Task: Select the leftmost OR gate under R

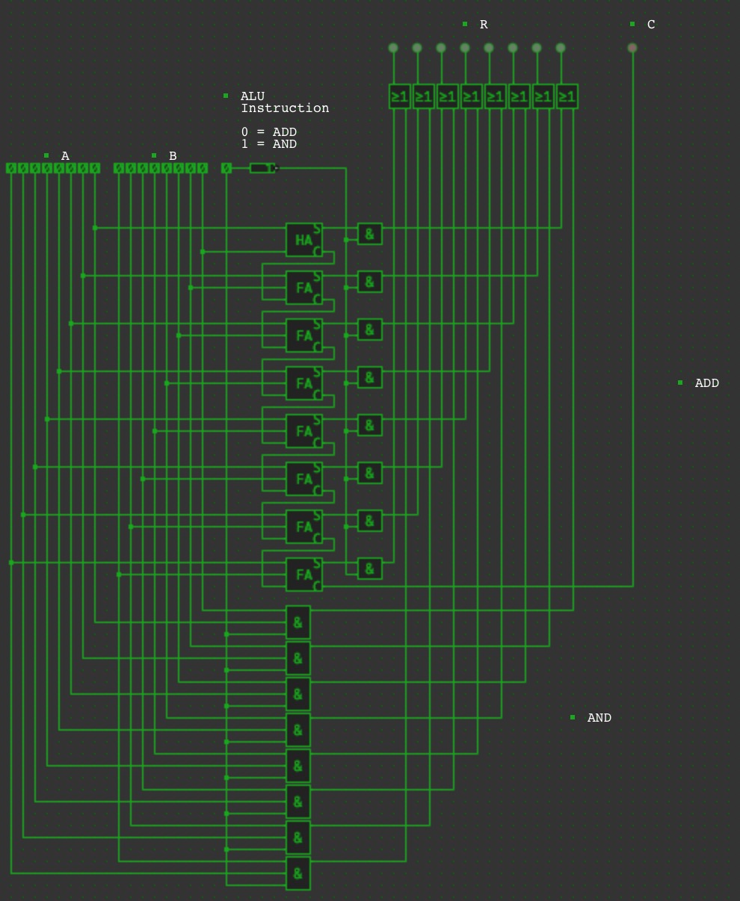Action: pyautogui.click(x=400, y=96)
